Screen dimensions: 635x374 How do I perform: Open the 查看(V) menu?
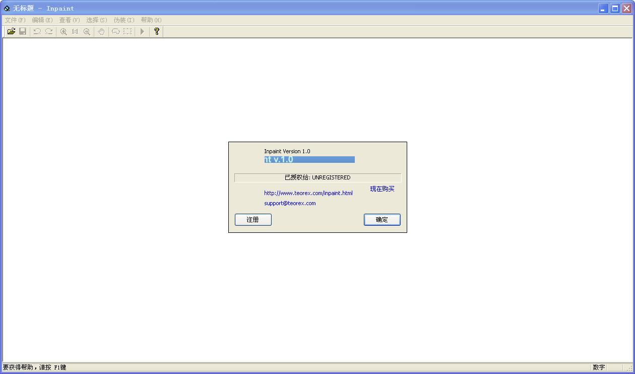click(x=70, y=20)
